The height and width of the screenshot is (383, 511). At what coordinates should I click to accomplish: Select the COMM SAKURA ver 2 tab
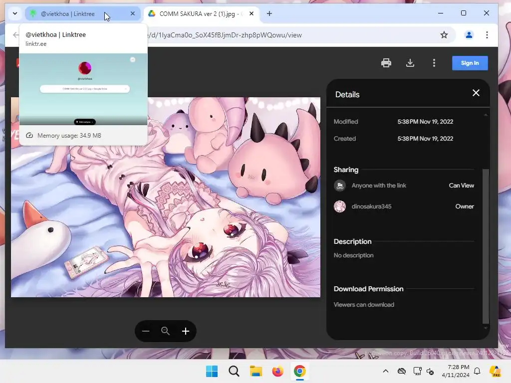point(197,13)
